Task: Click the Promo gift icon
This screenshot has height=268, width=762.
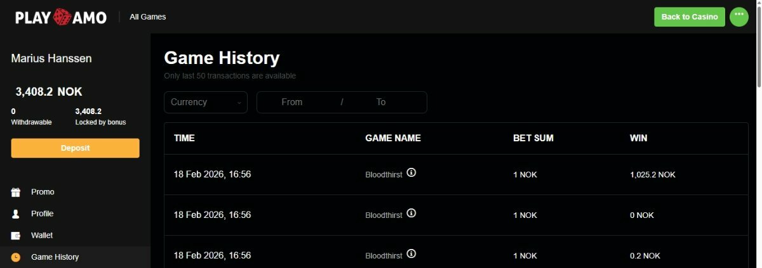Action: (x=16, y=192)
